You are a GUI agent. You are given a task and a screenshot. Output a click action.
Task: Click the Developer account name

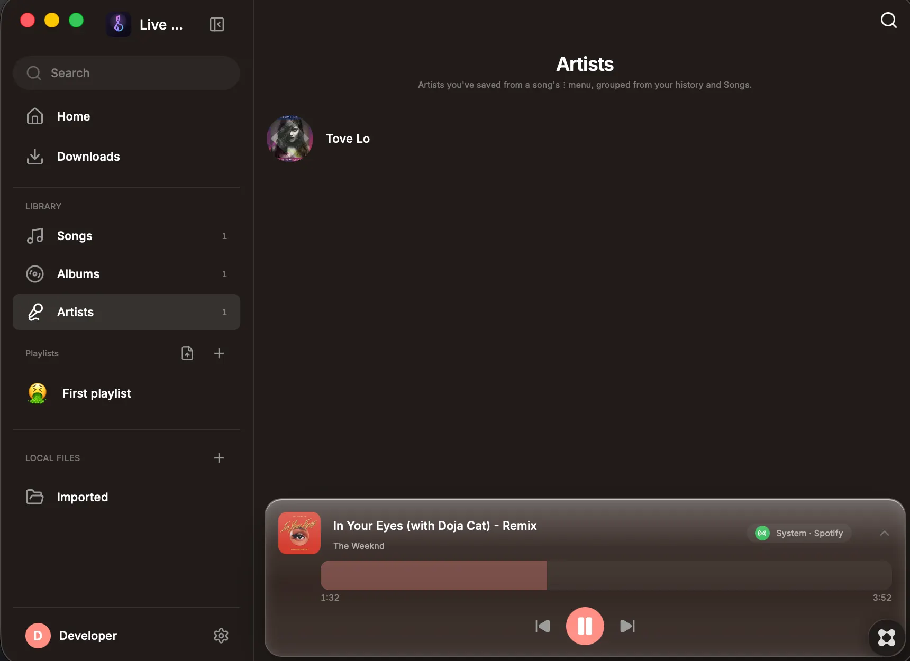88,636
